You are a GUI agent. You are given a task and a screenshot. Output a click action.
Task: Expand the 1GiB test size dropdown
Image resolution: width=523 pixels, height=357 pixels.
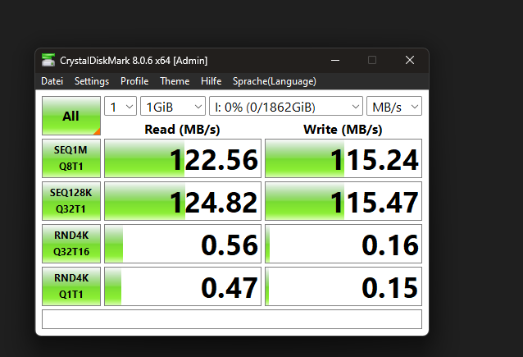(x=173, y=106)
